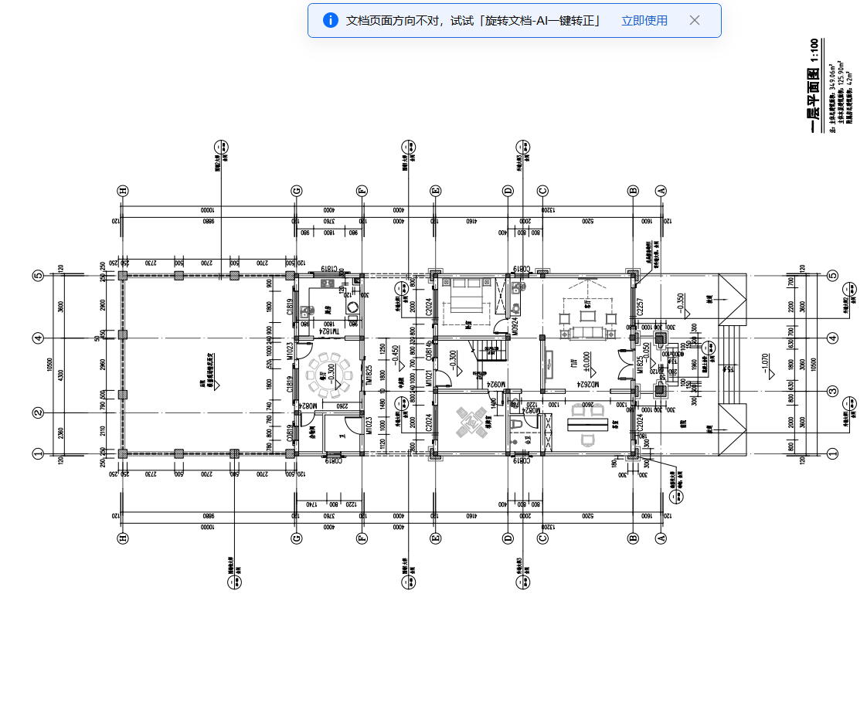
Task: Click the -1.070 elevation marker near steps
Action: pos(766,365)
